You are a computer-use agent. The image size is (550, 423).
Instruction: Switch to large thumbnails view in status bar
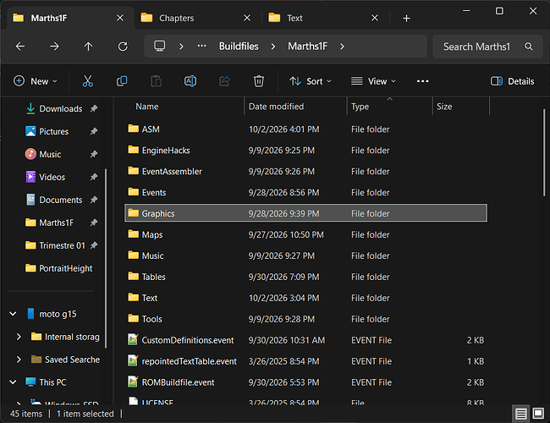click(x=538, y=414)
